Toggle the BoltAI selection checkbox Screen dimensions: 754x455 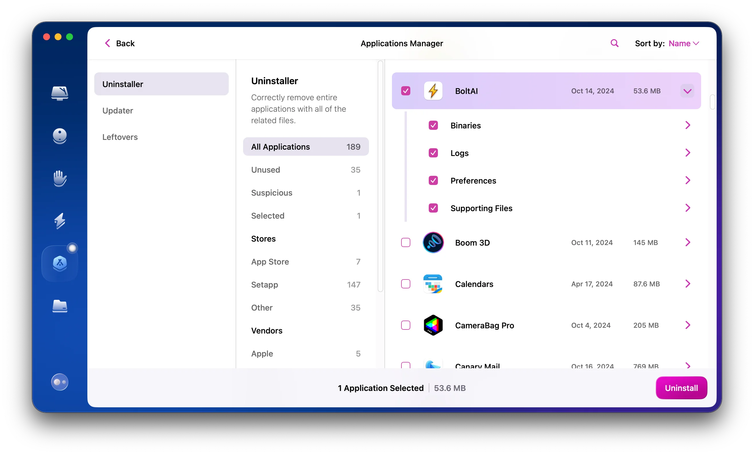[x=405, y=90]
